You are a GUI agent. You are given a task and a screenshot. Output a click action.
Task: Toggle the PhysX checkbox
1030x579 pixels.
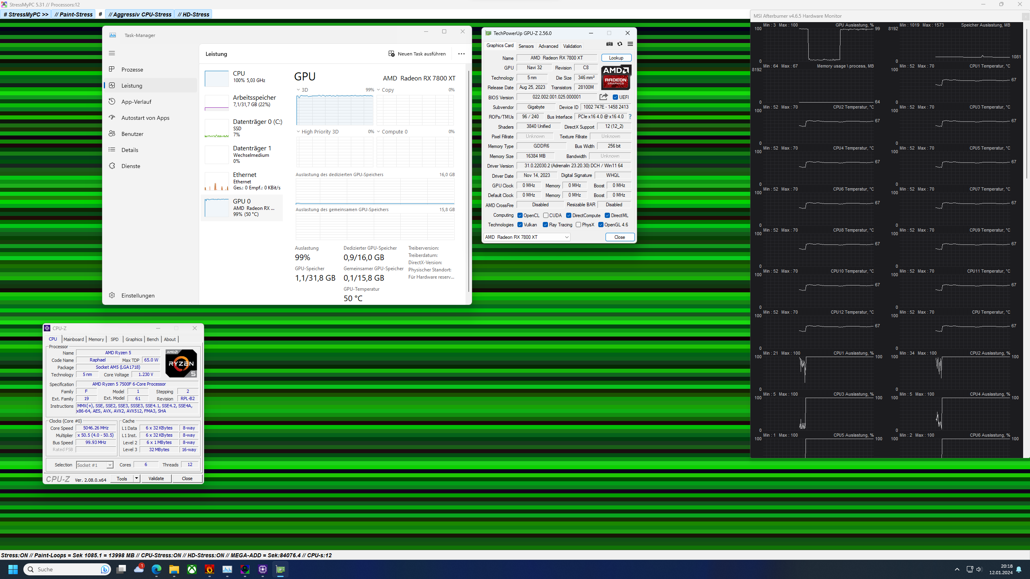click(578, 225)
